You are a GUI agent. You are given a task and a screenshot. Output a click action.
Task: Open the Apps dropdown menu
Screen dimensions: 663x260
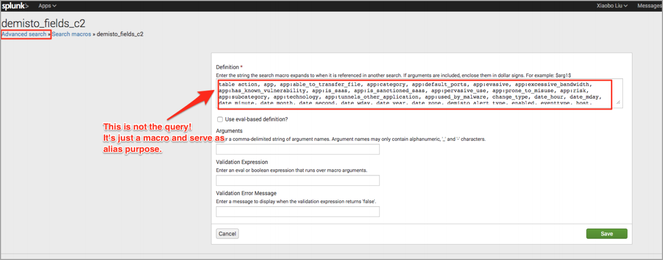[48, 6]
